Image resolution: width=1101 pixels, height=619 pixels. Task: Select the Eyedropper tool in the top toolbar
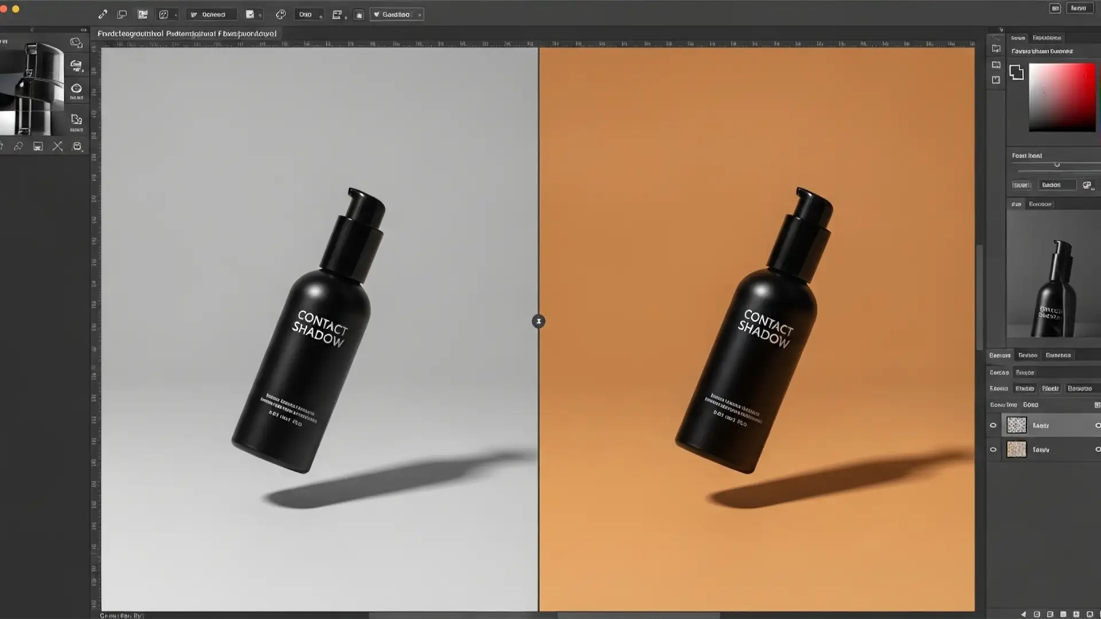point(103,14)
